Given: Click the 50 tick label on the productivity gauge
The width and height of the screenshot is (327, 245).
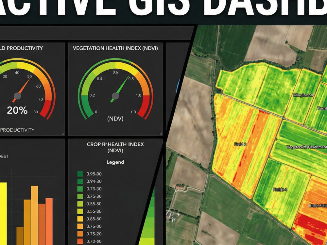Looking at the screenshot, I should [x=30, y=76].
